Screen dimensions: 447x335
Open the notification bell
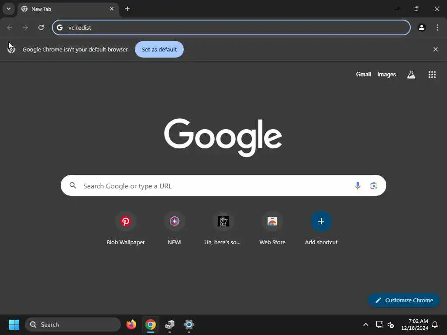pyautogui.click(x=435, y=325)
